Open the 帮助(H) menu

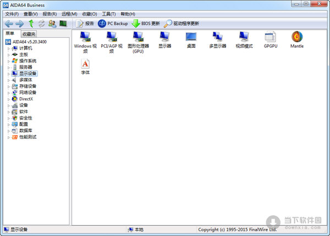click(128, 14)
